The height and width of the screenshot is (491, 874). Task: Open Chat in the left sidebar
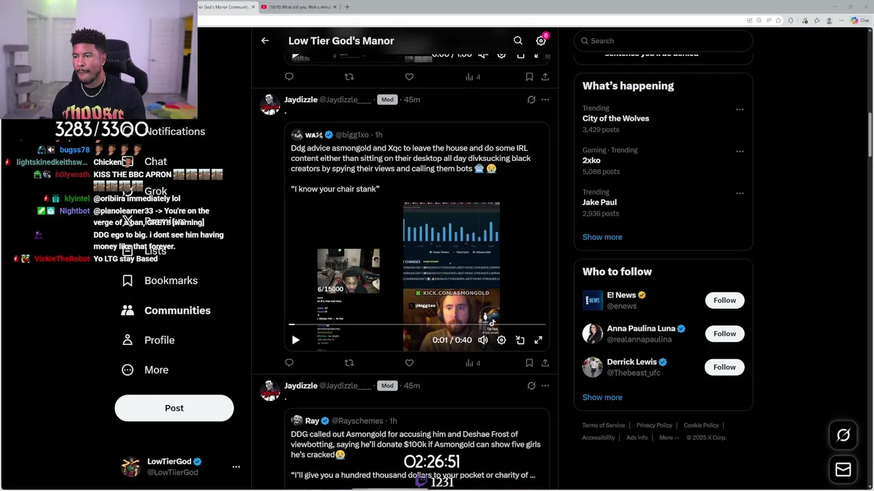point(145,162)
